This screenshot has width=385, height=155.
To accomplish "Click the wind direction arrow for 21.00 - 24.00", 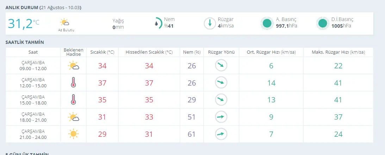I will [x=221, y=134].
